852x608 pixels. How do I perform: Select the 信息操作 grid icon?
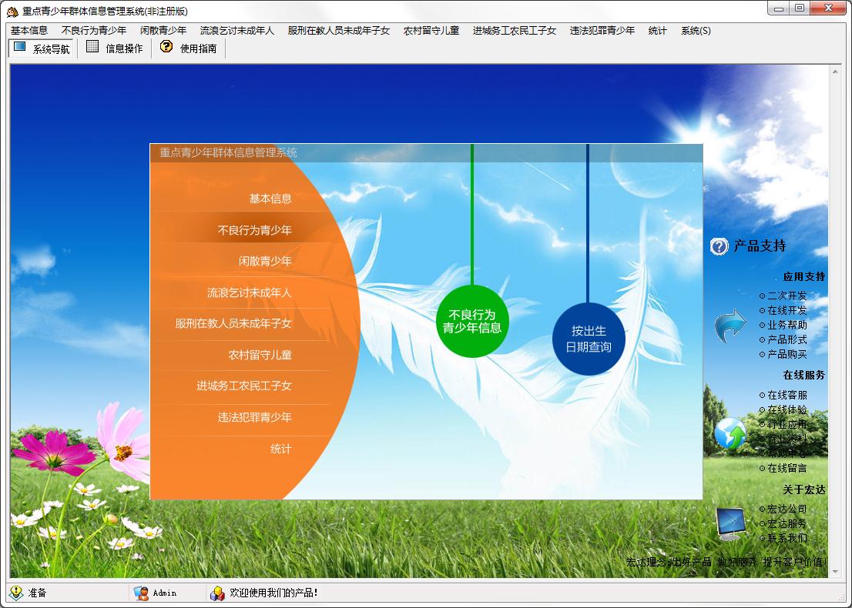[116, 48]
